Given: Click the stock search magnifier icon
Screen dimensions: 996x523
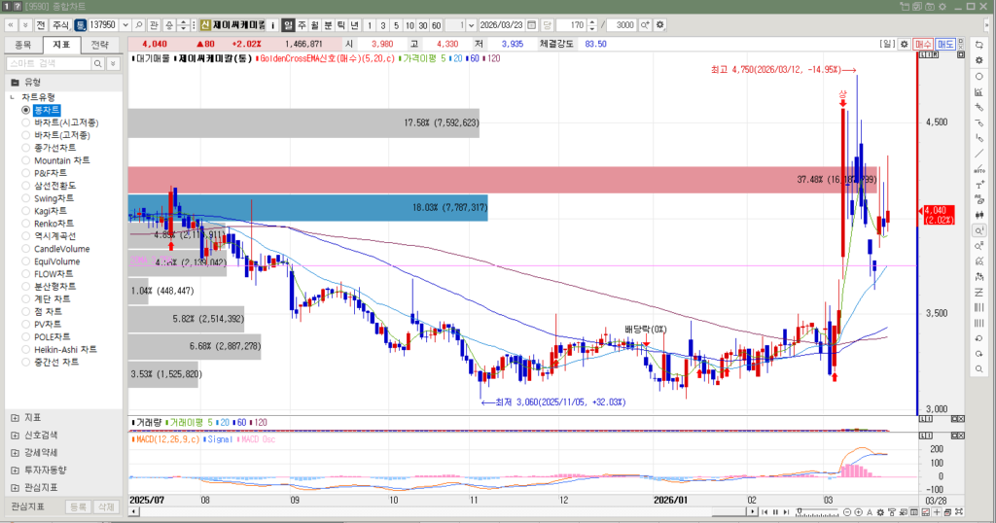Looking at the screenshot, I should [139, 24].
